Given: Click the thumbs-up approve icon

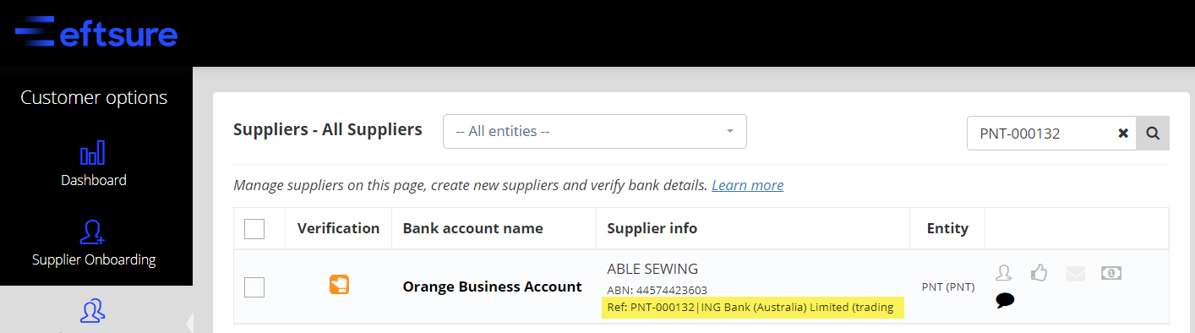Looking at the screenshot, I should coord(1039,272).
